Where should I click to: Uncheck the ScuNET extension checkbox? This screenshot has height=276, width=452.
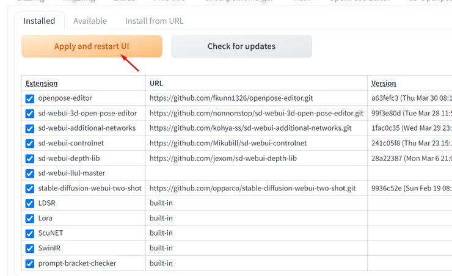tap(30, 233)
